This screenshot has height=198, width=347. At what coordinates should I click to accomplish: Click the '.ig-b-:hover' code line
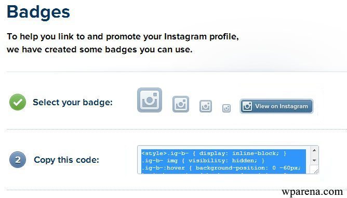tap(221, 168)
